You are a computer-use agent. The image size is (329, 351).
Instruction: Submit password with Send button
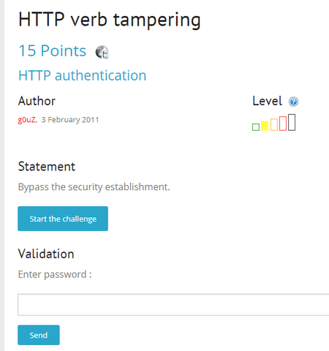pos(39,335)
